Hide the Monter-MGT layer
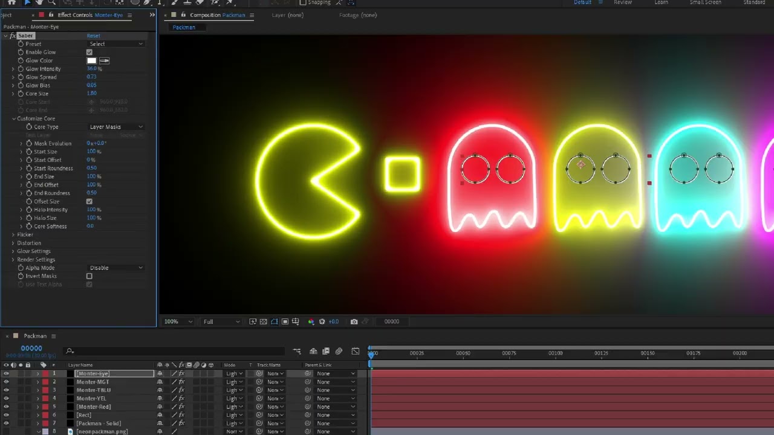The image size is (774, 435). [x=6, y=382]
